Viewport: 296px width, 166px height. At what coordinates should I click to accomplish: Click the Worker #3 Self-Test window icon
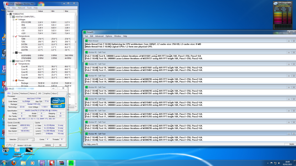(86, 76)
